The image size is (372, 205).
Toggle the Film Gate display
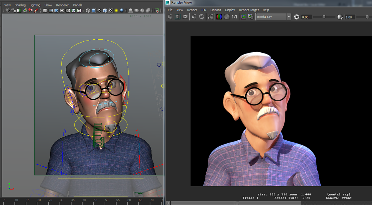coord(51,11)
